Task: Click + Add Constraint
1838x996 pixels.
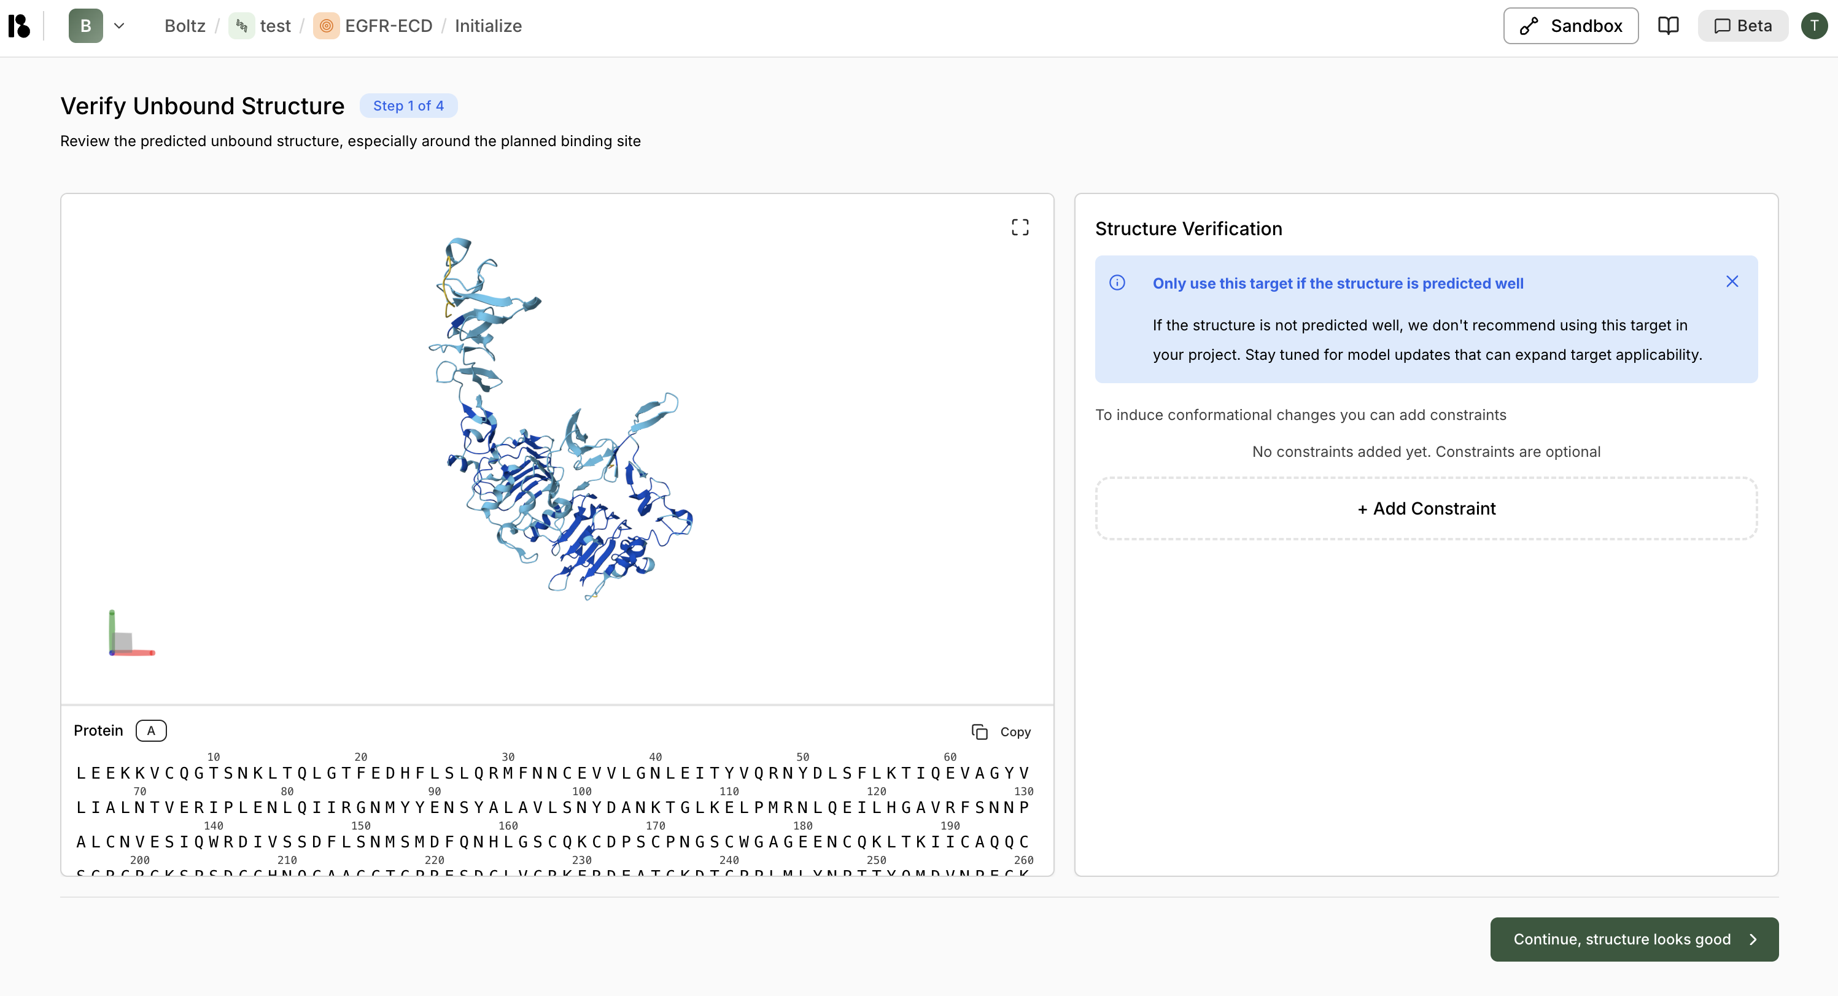Action: pyautogui.click(x=1425, y=508)
